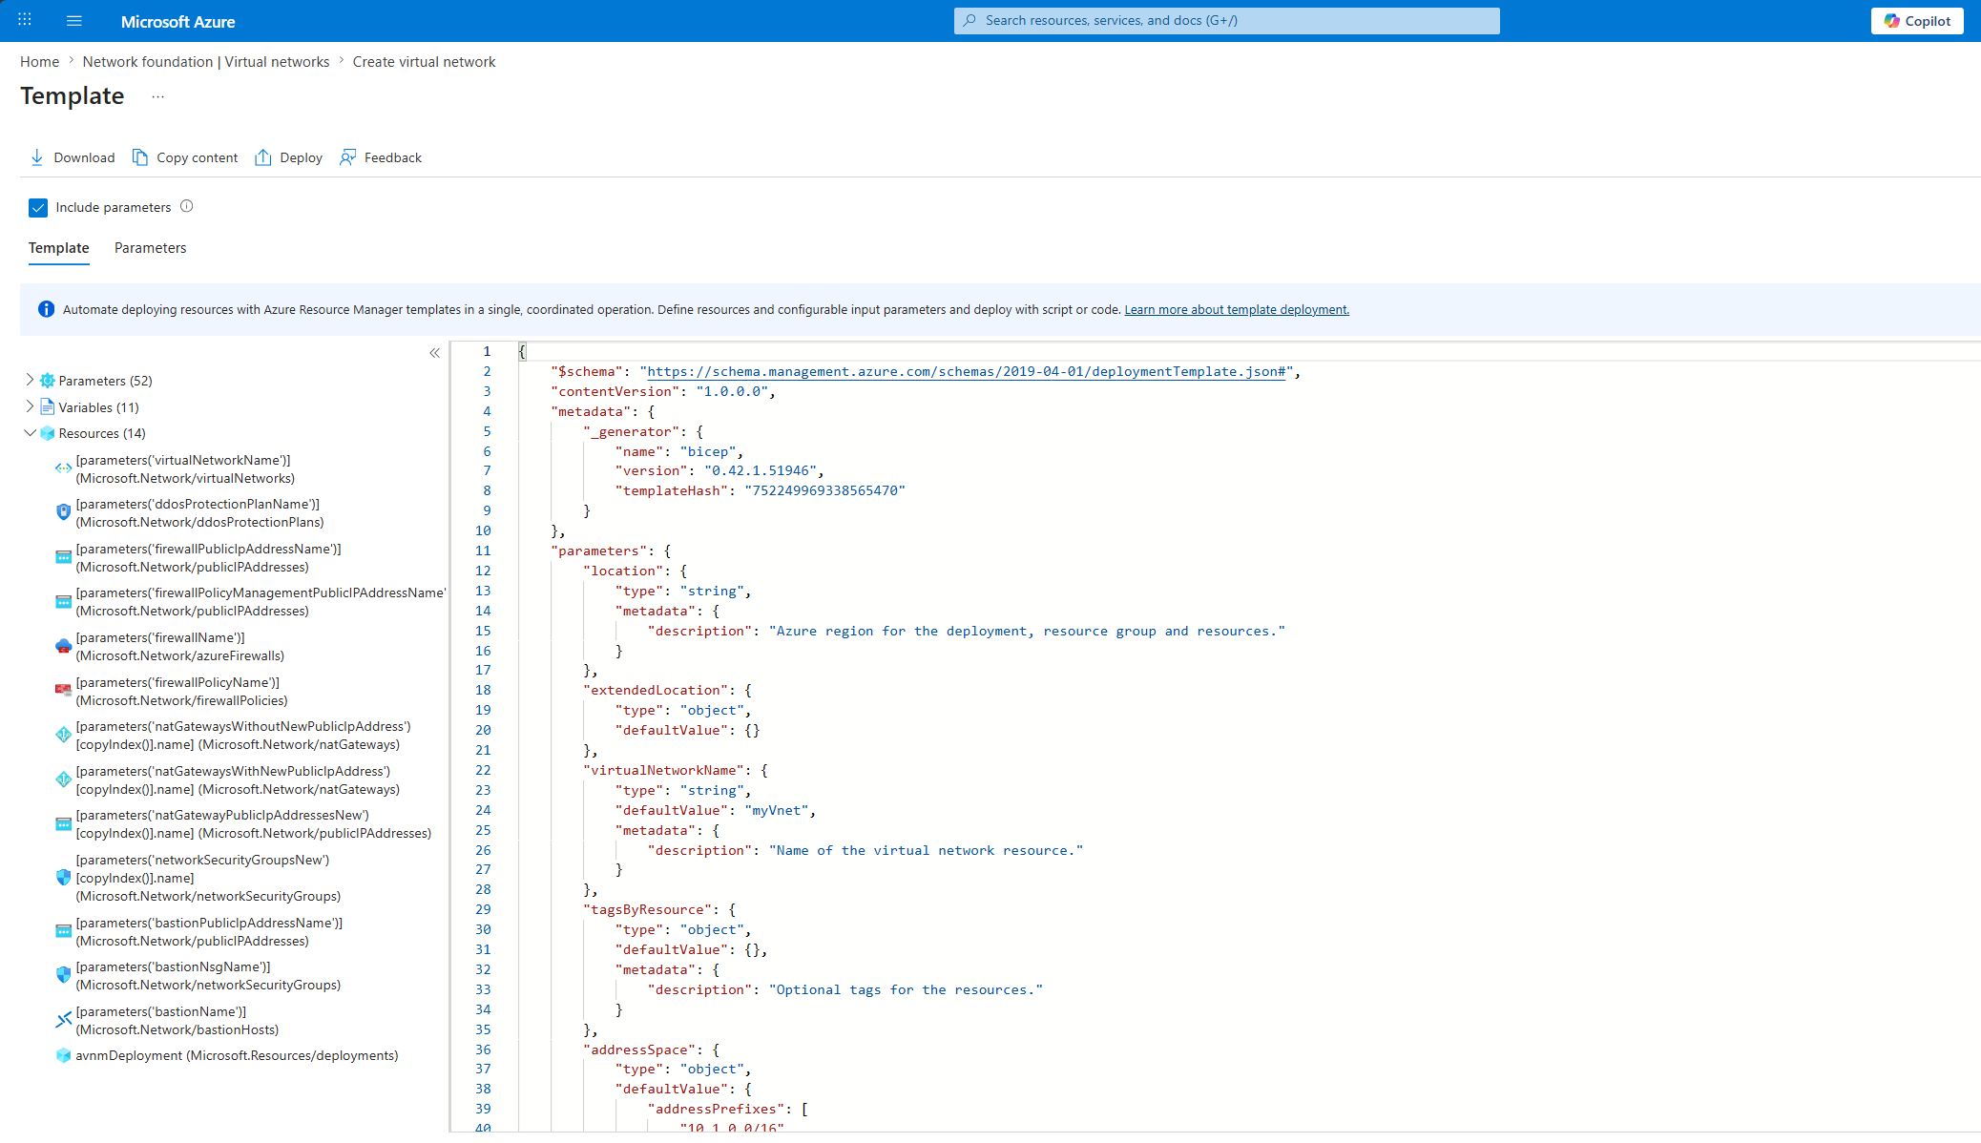
Task: Select the virtualNetworks resource icon
Action: [x=63, y=468]
